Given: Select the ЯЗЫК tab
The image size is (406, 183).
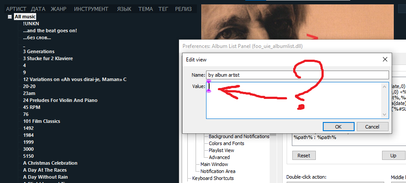Looking at the screenshot, I should (x=124, y=9).
